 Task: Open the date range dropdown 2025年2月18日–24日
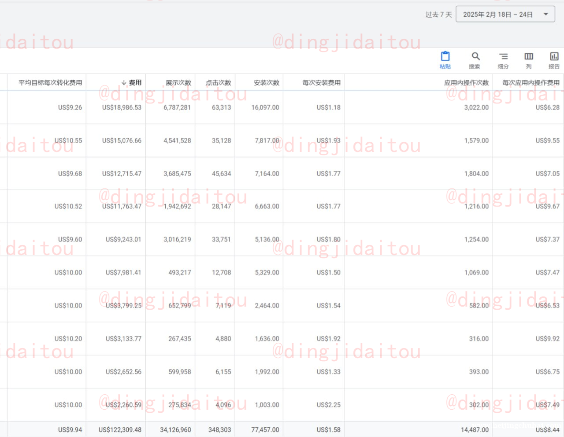tap(505, 15)
